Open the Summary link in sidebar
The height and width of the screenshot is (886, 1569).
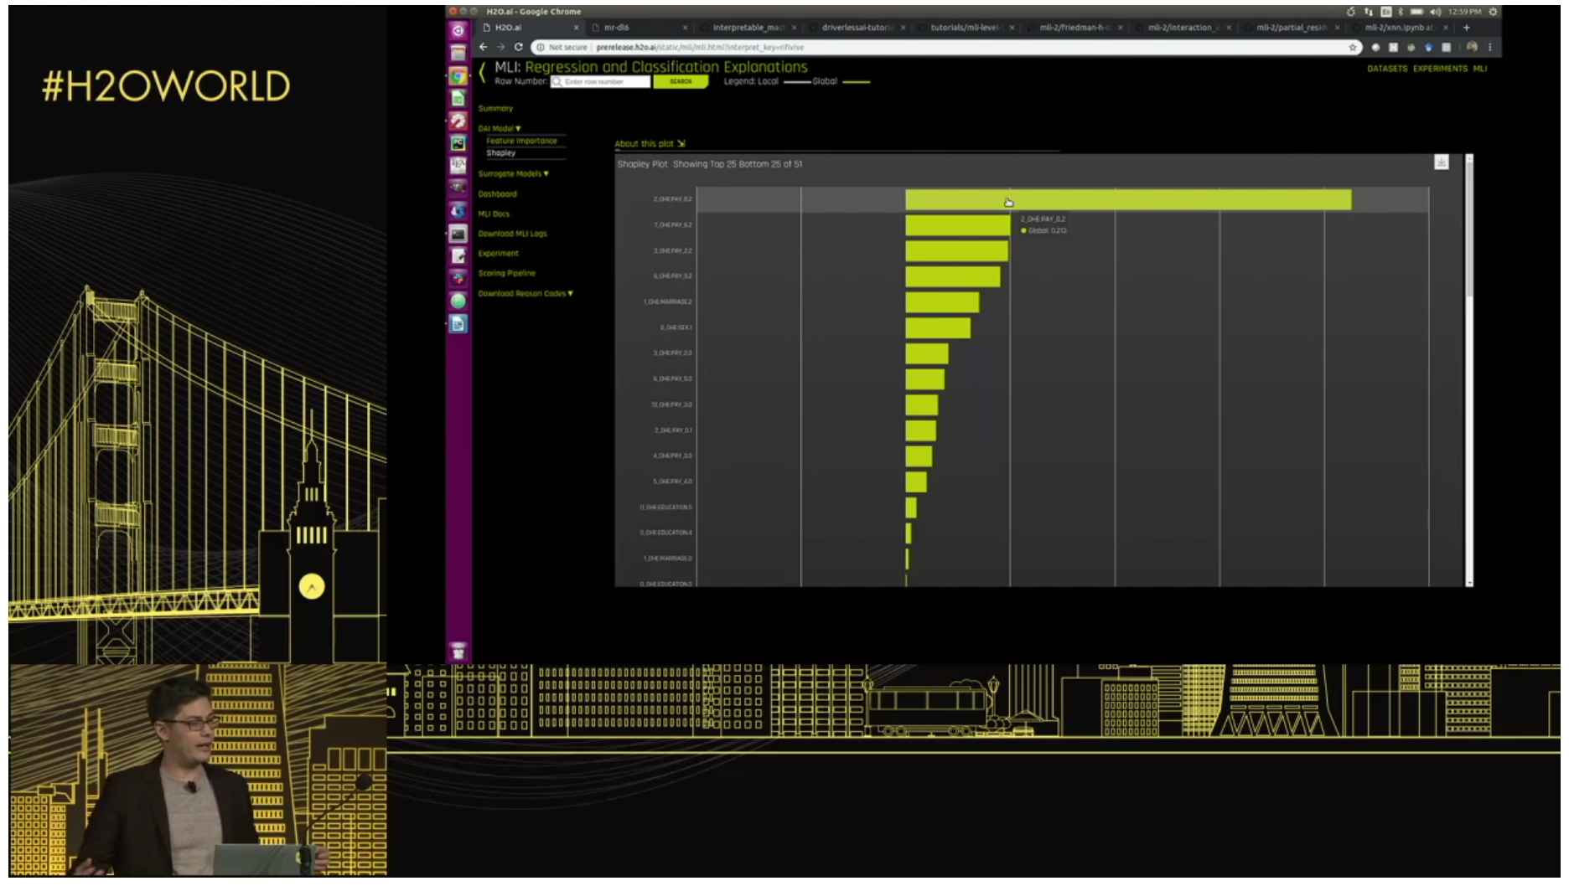(495, 108)
